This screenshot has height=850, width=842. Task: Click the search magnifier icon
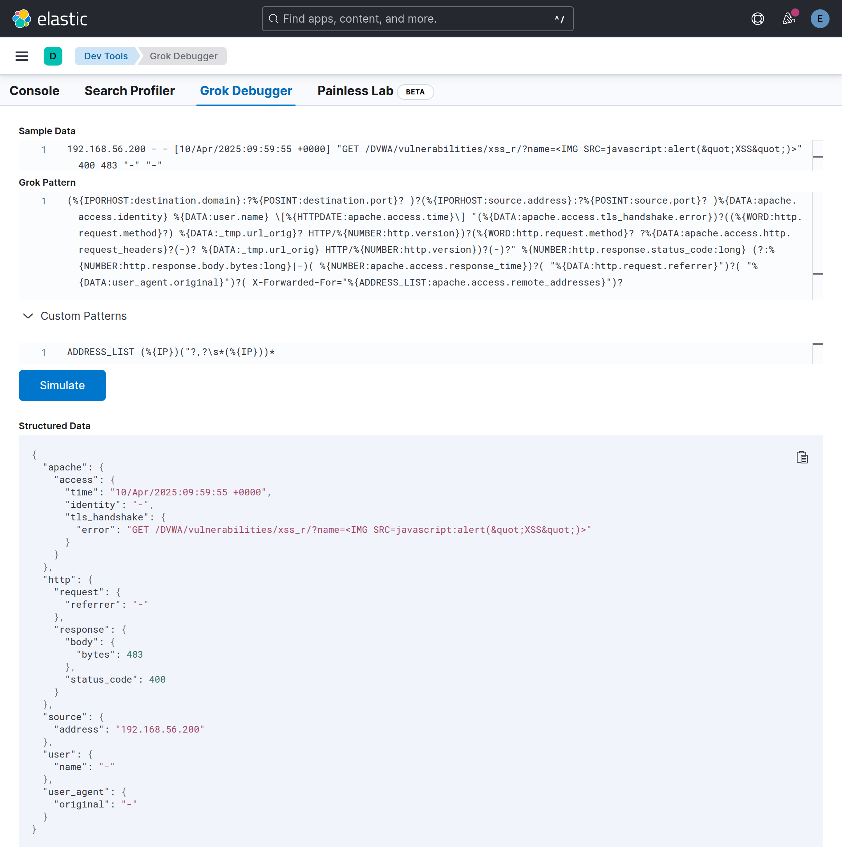coord(274,19)
